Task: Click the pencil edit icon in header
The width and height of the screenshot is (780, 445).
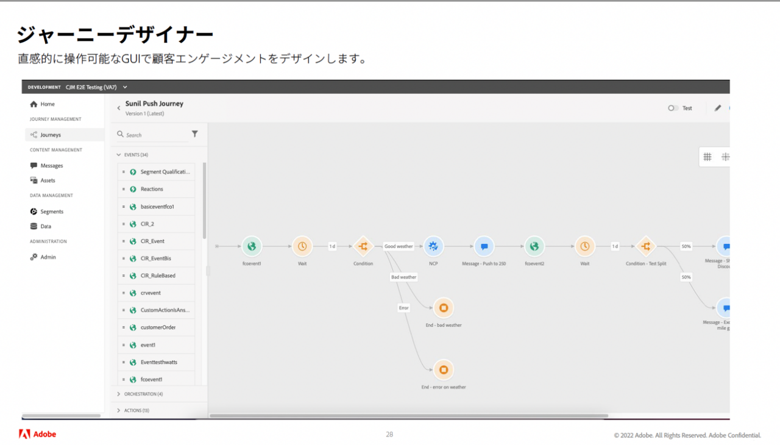Action: coord(717,108)
